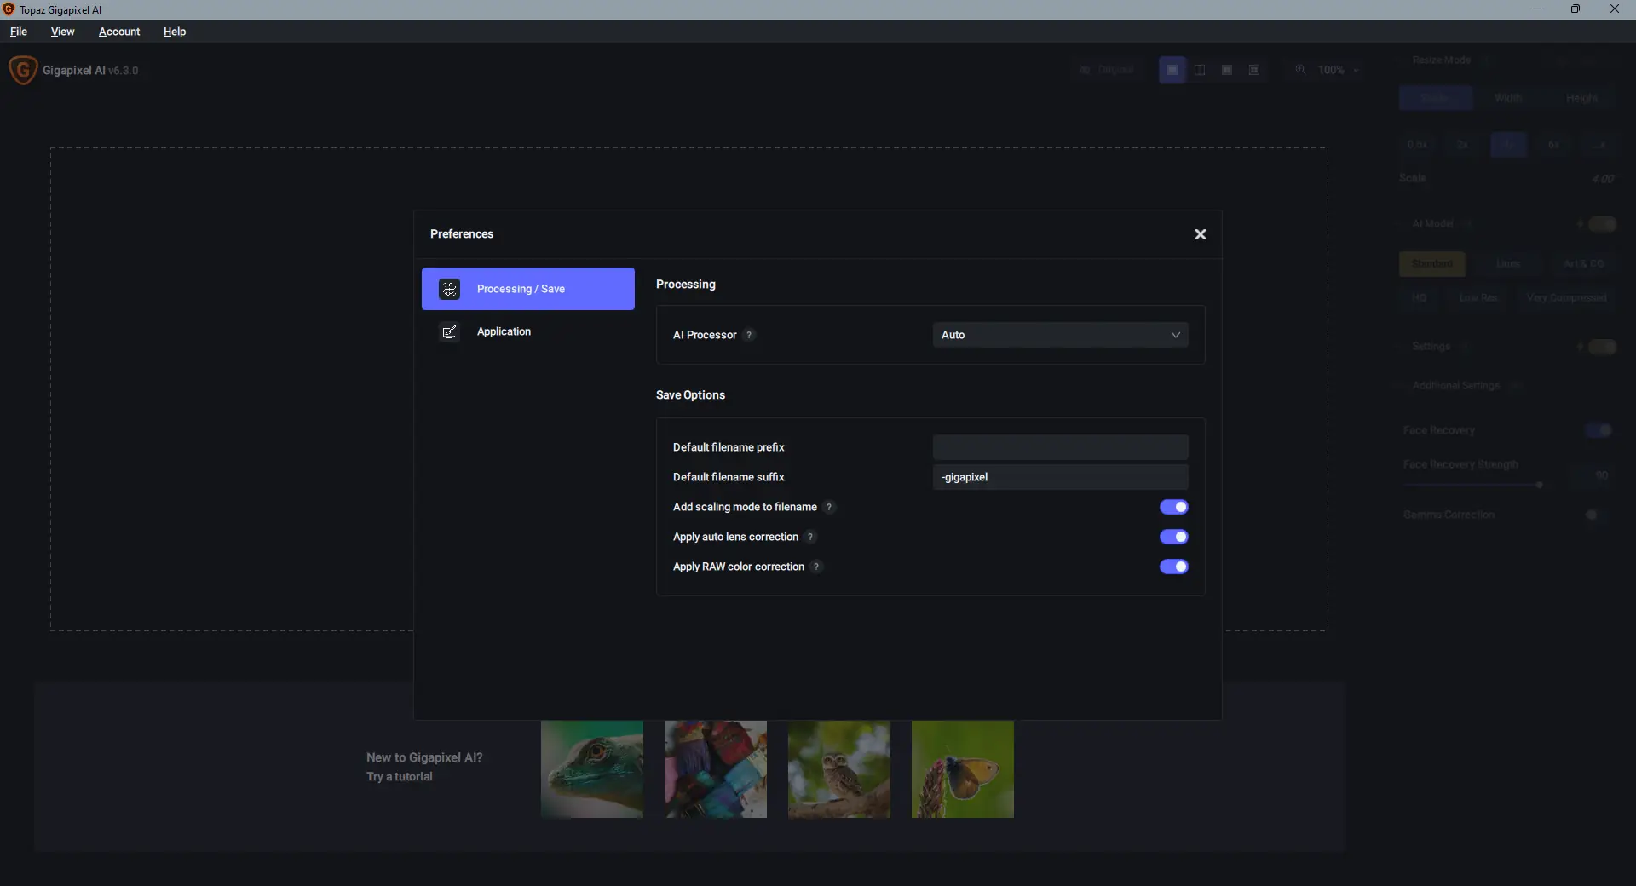Click help icon for auto lens correction

[810, 537]
